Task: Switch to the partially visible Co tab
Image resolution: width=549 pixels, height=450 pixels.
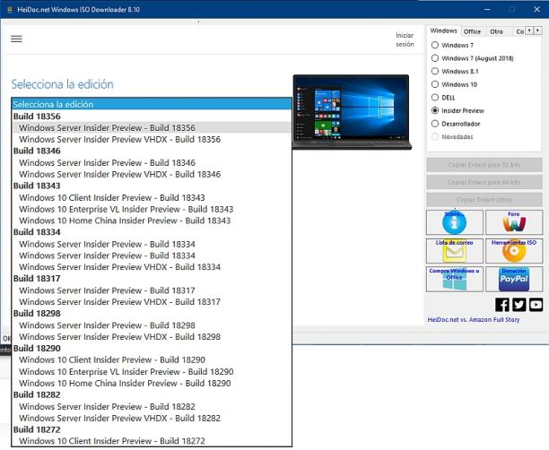Action: (x=519, y=31)
